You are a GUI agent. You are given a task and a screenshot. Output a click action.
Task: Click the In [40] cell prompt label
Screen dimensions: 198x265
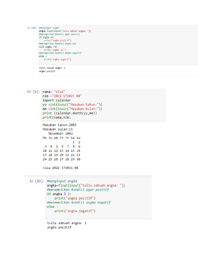tap(32, 28)
